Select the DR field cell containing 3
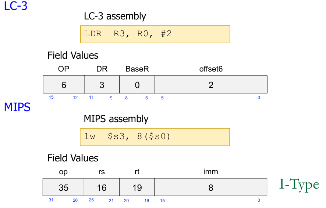 point(102,85)
